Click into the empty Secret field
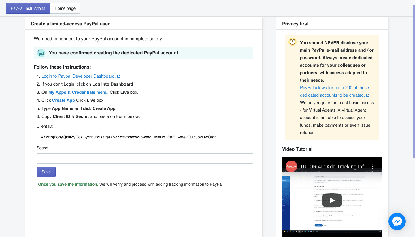Viewport: 415px width, 237px height. click(x=145, y=159)
